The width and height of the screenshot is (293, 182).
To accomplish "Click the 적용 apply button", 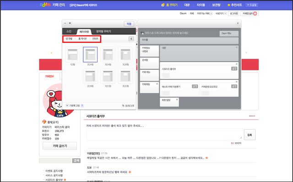I will tap(129, 24).
